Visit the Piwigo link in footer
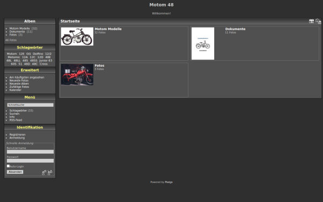323x202 pixels. point(169,182)
